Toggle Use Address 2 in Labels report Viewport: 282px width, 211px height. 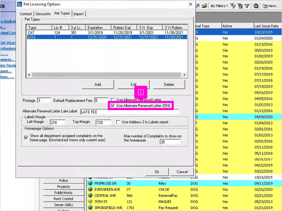coord(118,122)
